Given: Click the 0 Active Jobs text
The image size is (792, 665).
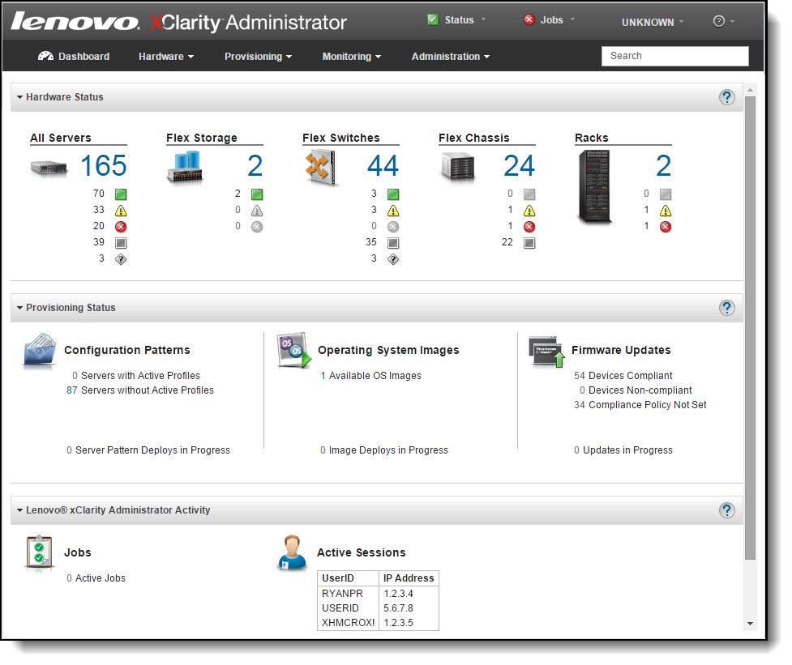Looking at the screenshot, I should tap(96, 578).
